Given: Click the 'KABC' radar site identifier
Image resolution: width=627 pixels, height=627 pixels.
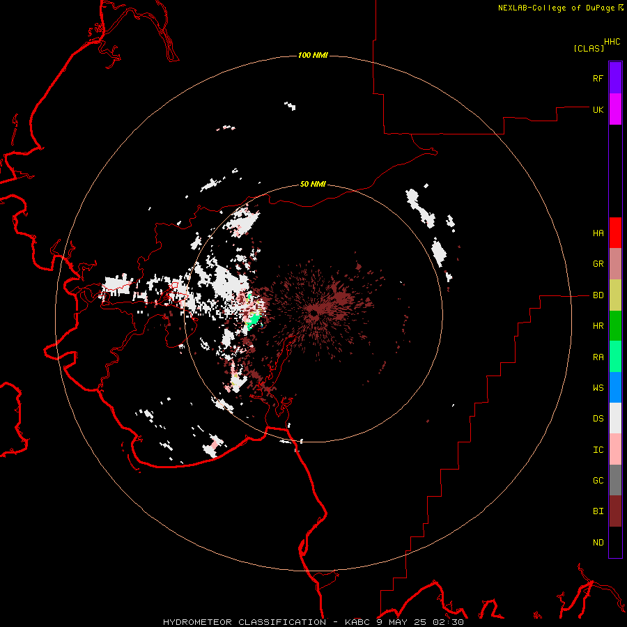Looking at the screenshot, I should pyautogui.click(x=357, y=622).
